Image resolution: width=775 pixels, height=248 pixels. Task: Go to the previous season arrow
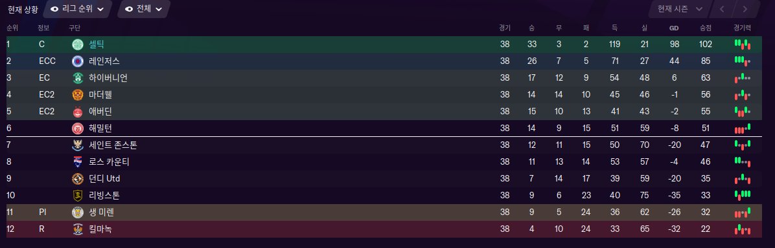(722, 9)
